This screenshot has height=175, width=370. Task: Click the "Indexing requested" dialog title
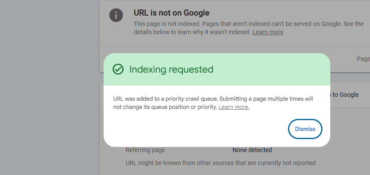(171, 69)
